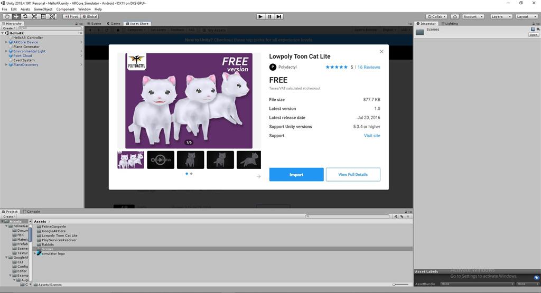Expand the Environmental Light hierarchy item
Screen dimensions: 541x293
[x=6, y=51]
